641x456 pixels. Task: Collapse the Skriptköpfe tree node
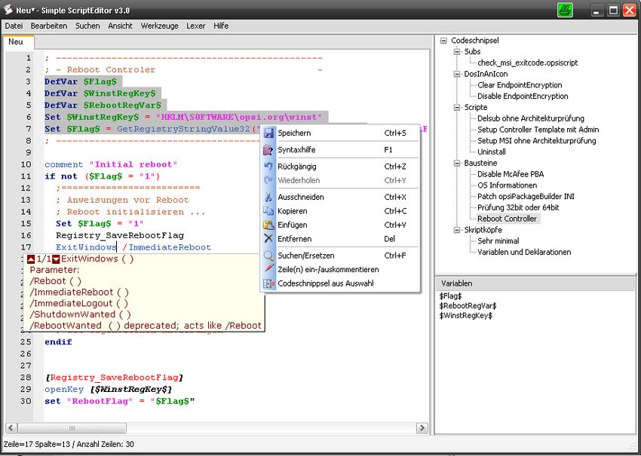tap(457, 230)
